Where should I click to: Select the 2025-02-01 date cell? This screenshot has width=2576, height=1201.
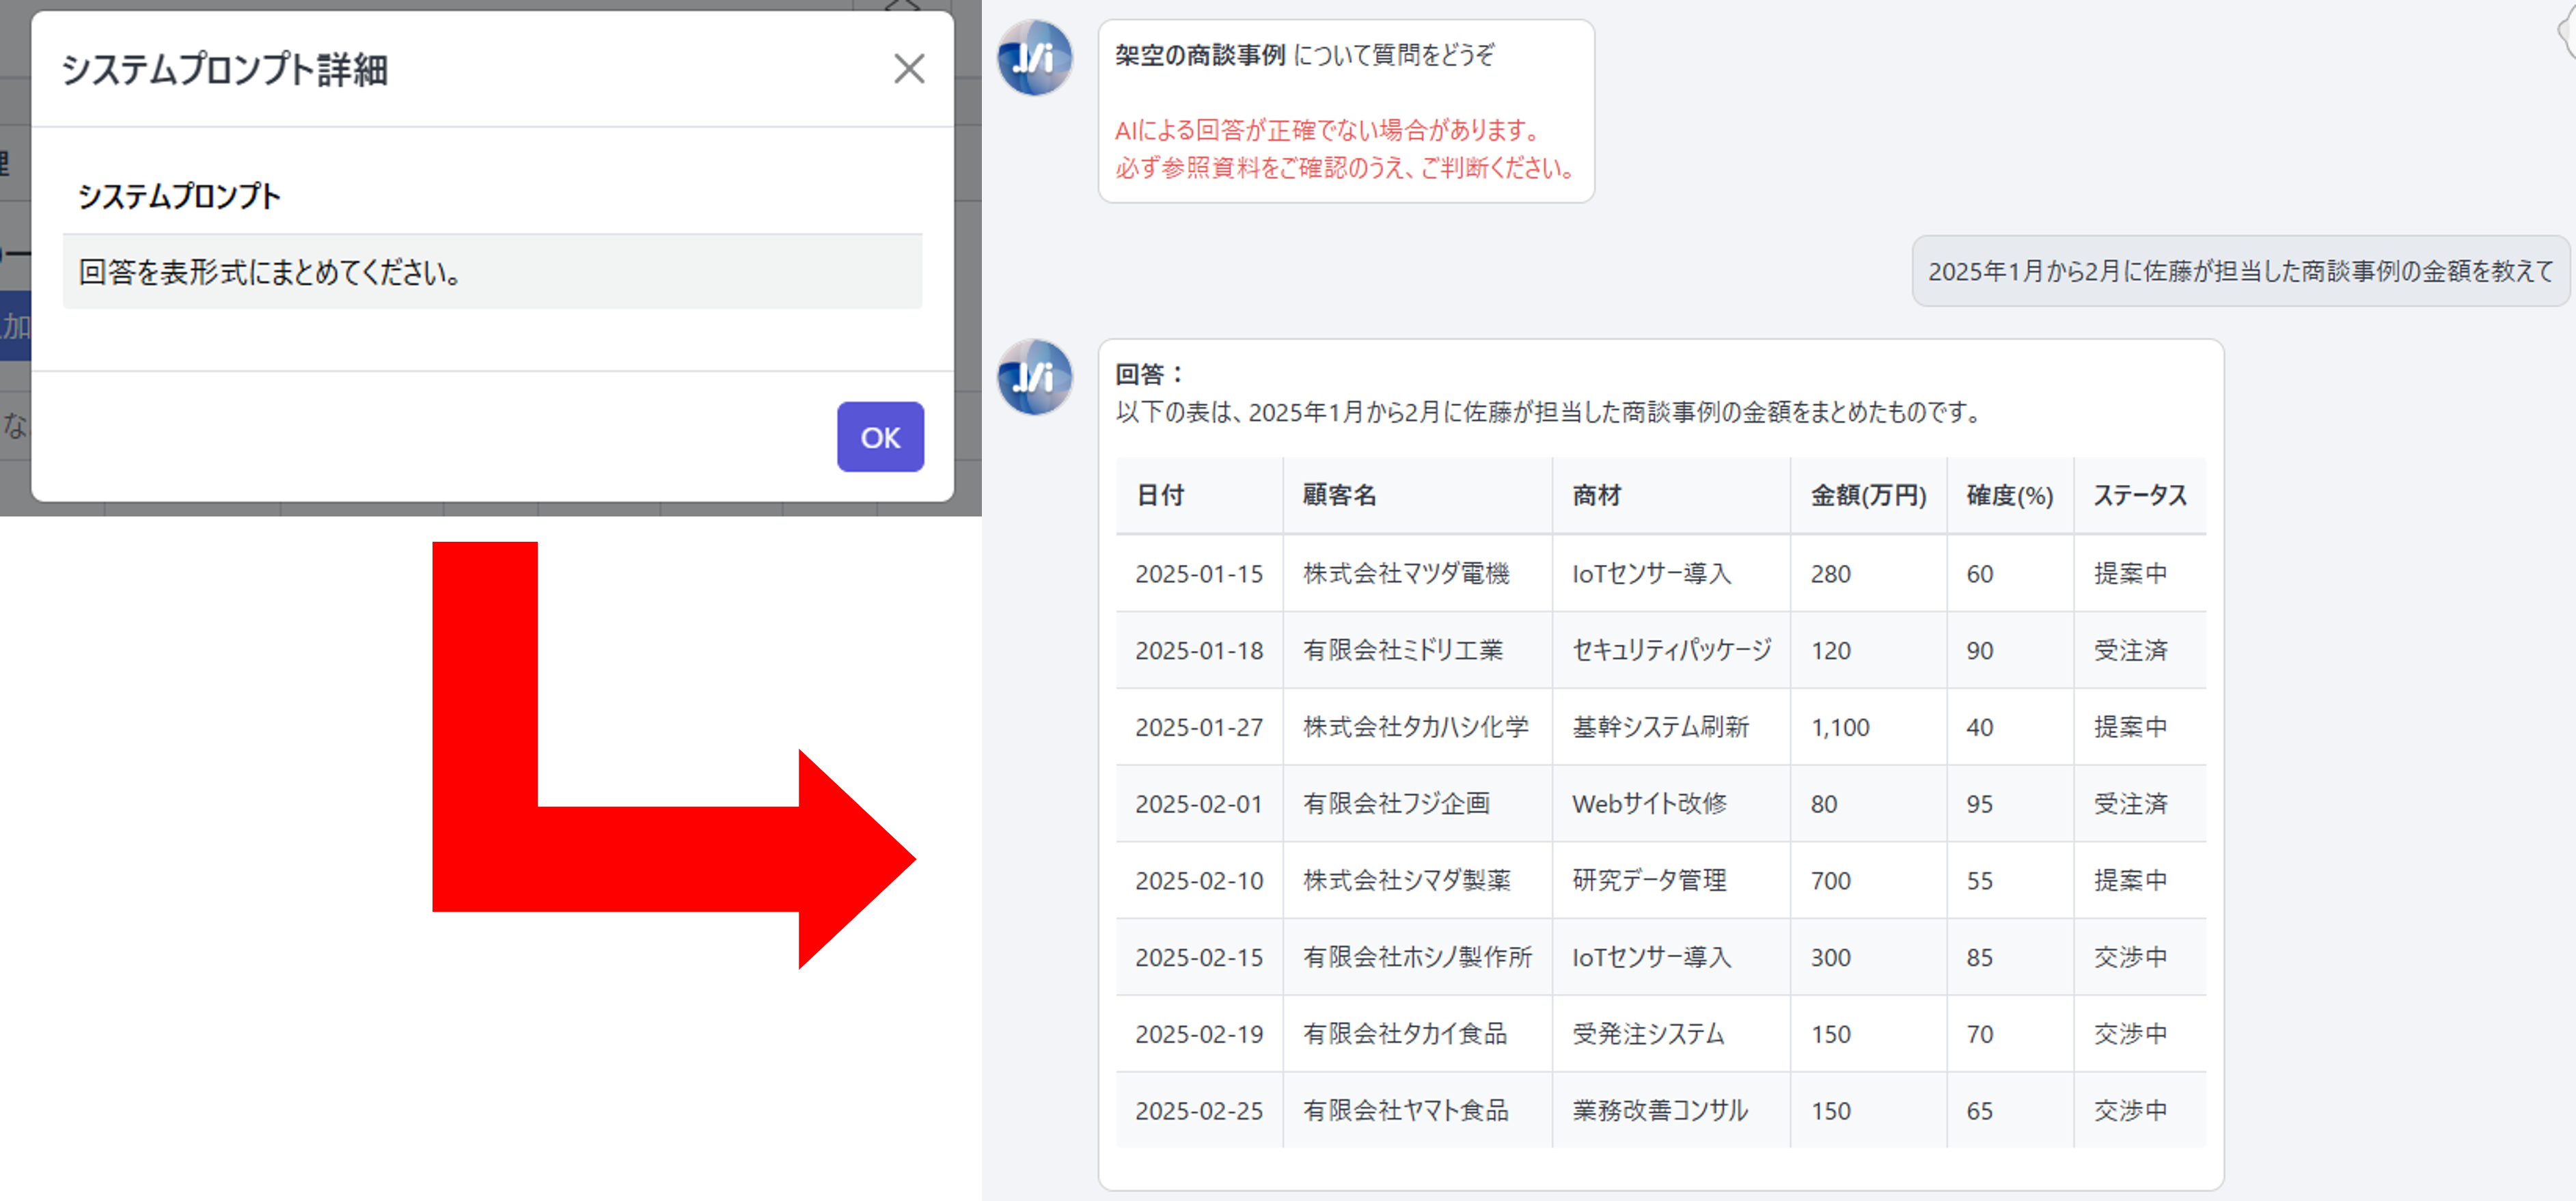(x=1198, y=804)
